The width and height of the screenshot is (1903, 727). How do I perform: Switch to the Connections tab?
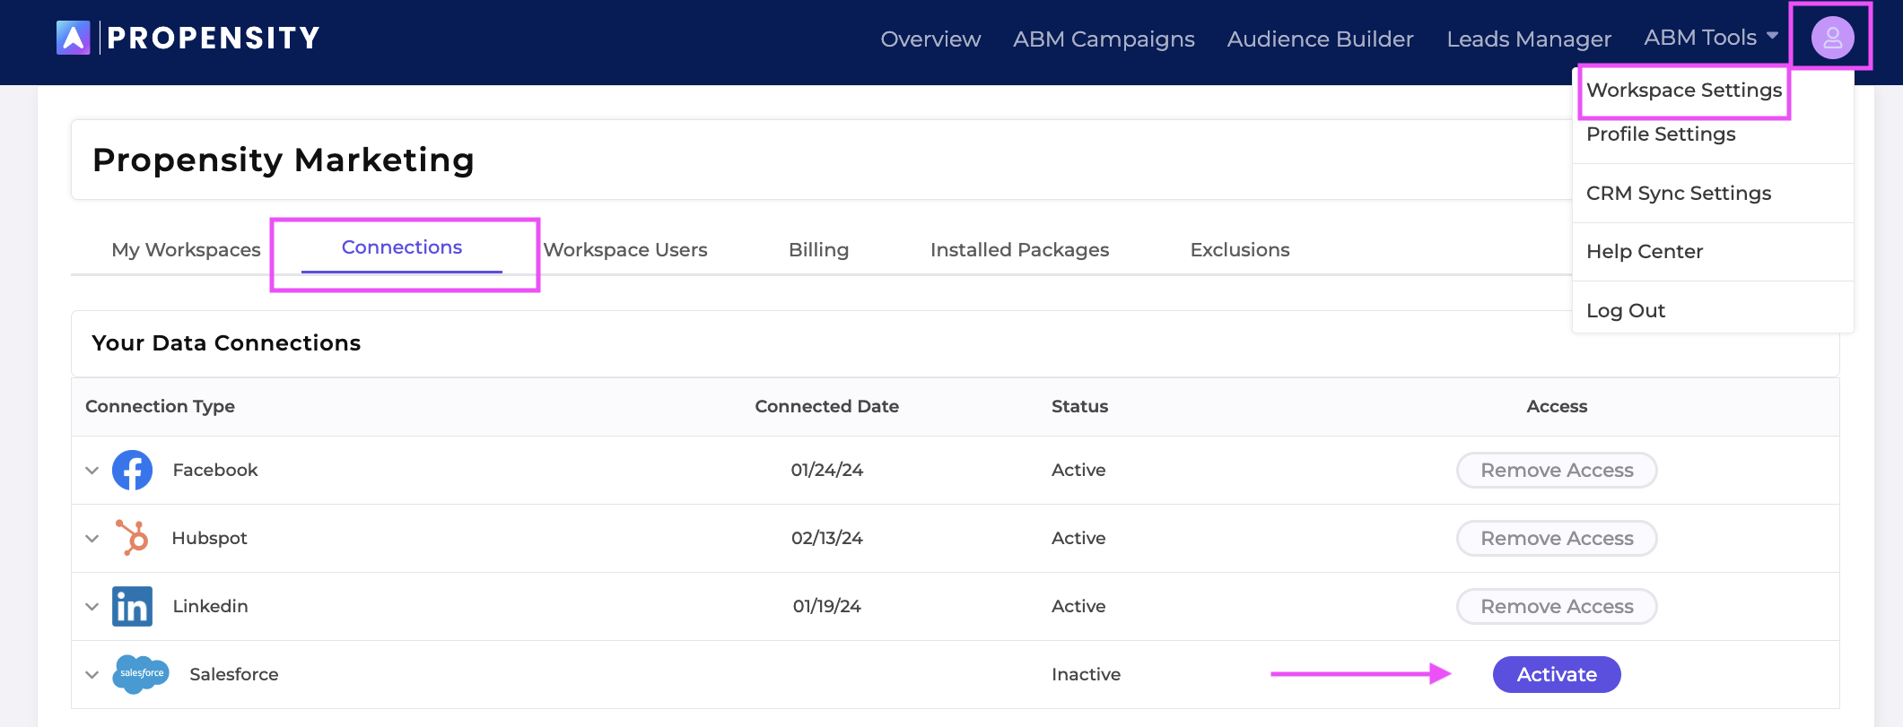402,247
